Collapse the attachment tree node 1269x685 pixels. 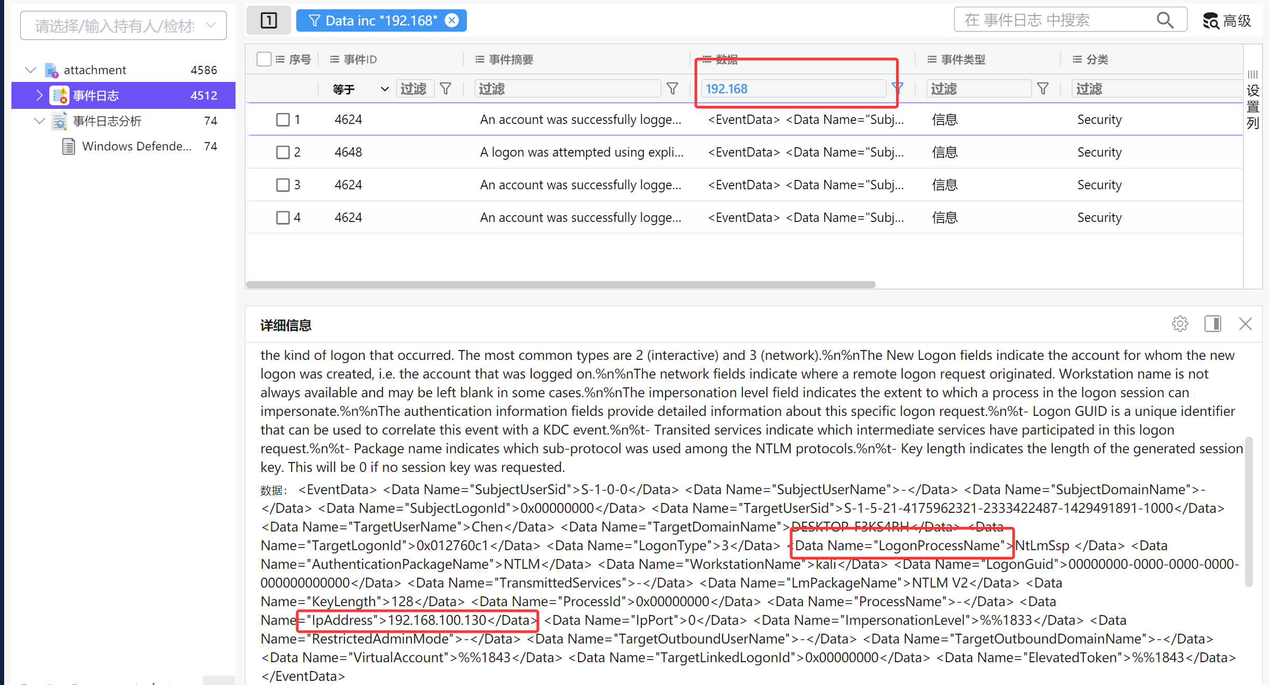(x=31, y=69)
